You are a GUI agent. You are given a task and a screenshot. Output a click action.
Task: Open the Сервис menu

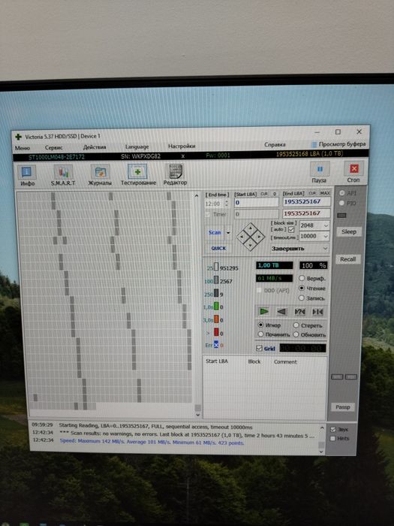pos(53,147)
